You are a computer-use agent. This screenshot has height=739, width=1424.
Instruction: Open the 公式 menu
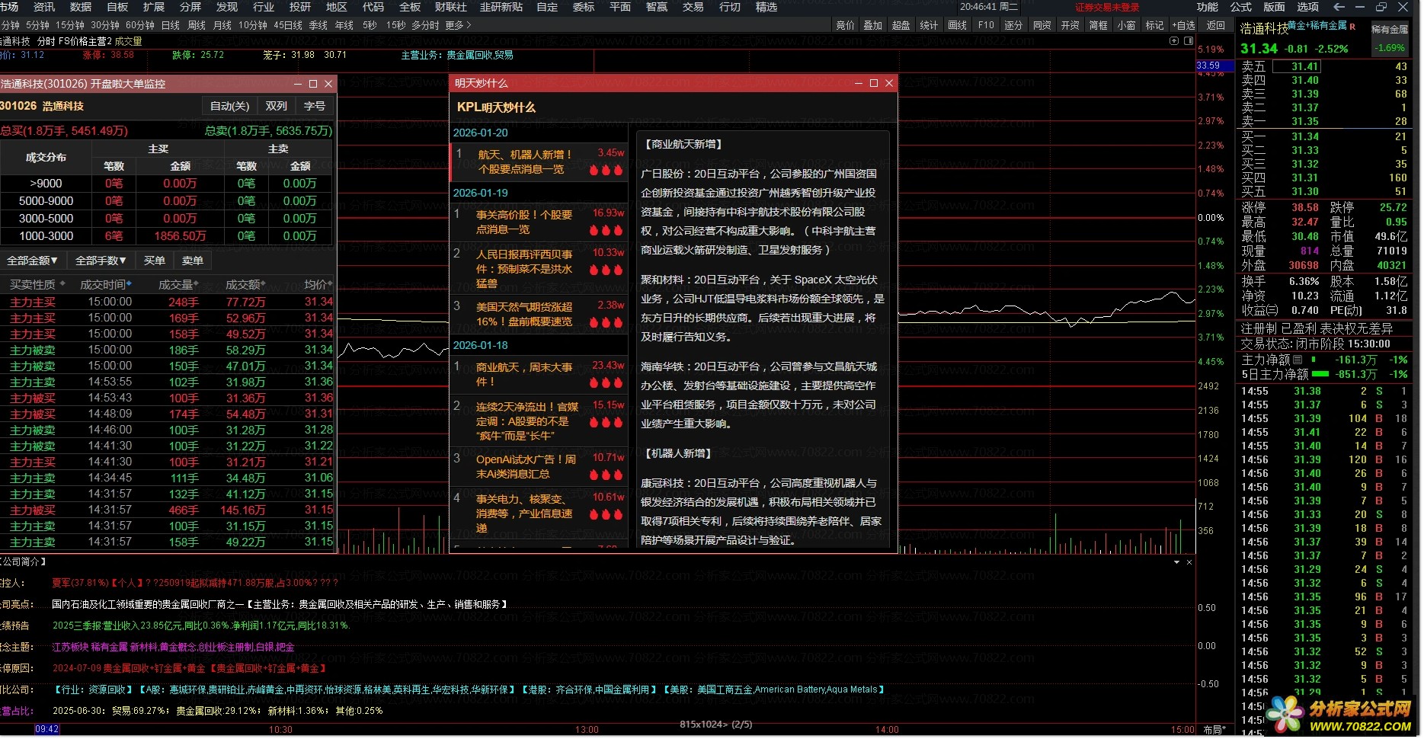pyautogui.click(x=1240, y=7)
